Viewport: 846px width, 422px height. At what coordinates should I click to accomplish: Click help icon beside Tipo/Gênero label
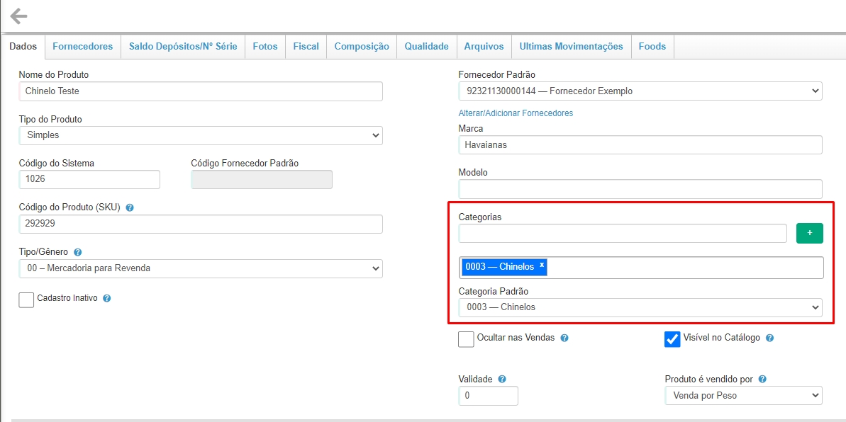coord(78,252)
